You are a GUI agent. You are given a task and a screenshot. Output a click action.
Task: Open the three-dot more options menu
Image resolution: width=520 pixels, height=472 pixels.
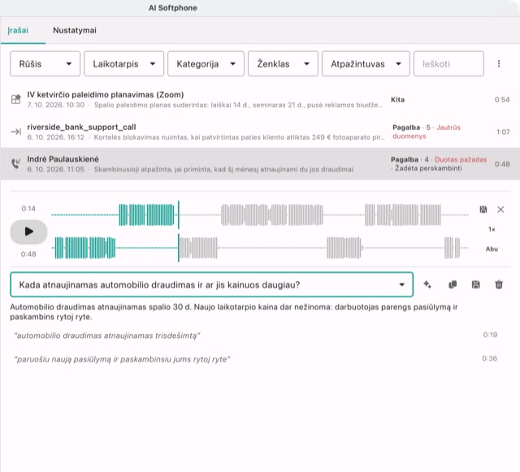[499, 63]
